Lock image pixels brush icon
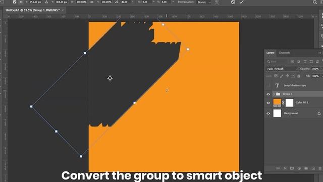Image resolution: width=323 pixels, height=182 pixels. 282,76
